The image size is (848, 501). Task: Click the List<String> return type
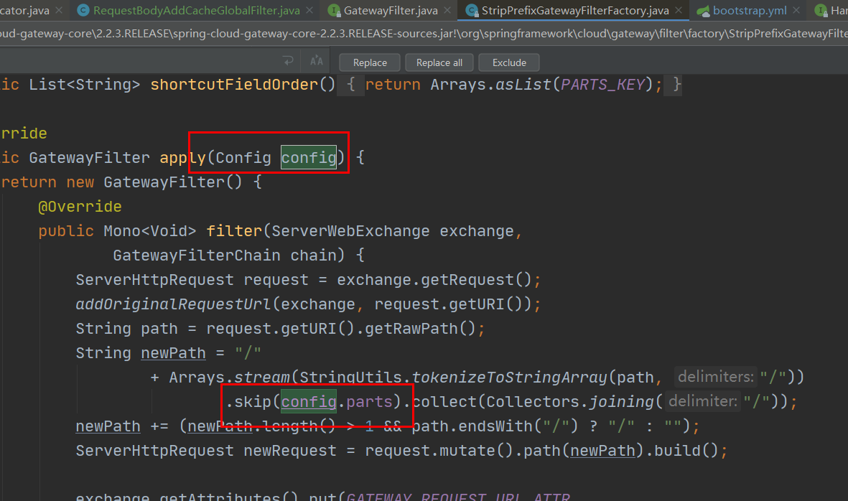tap(84, 85)
